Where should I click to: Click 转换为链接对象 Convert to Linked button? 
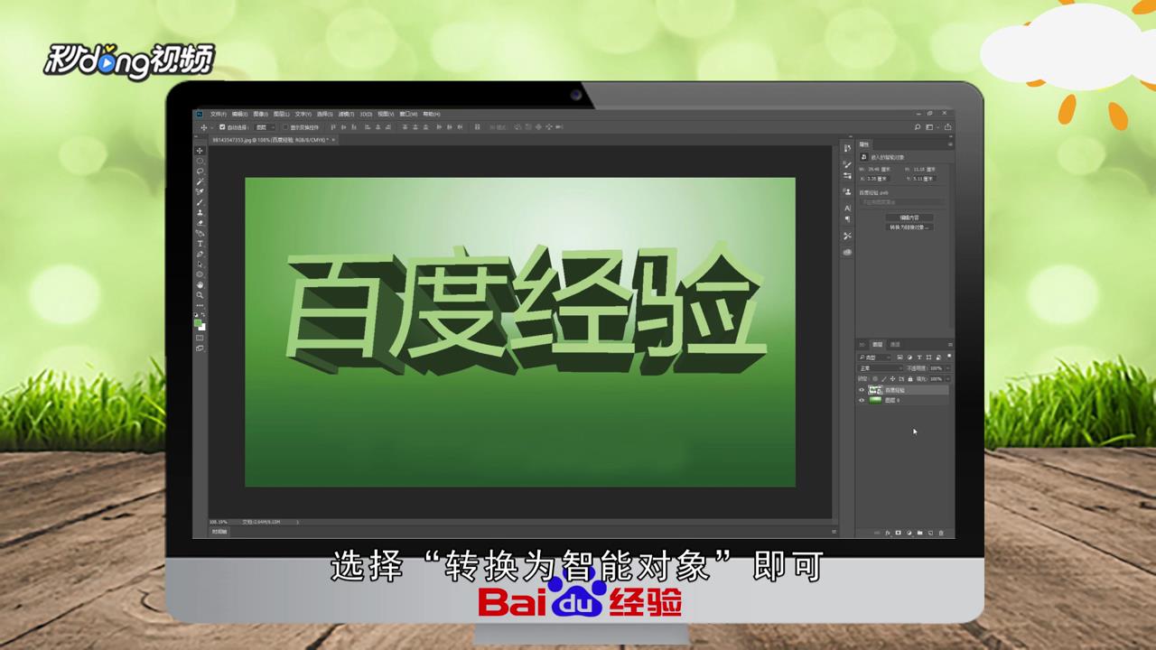909,227
